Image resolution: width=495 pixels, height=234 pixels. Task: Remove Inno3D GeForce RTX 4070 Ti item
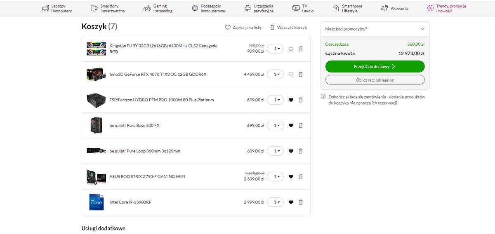coord(300,74)
